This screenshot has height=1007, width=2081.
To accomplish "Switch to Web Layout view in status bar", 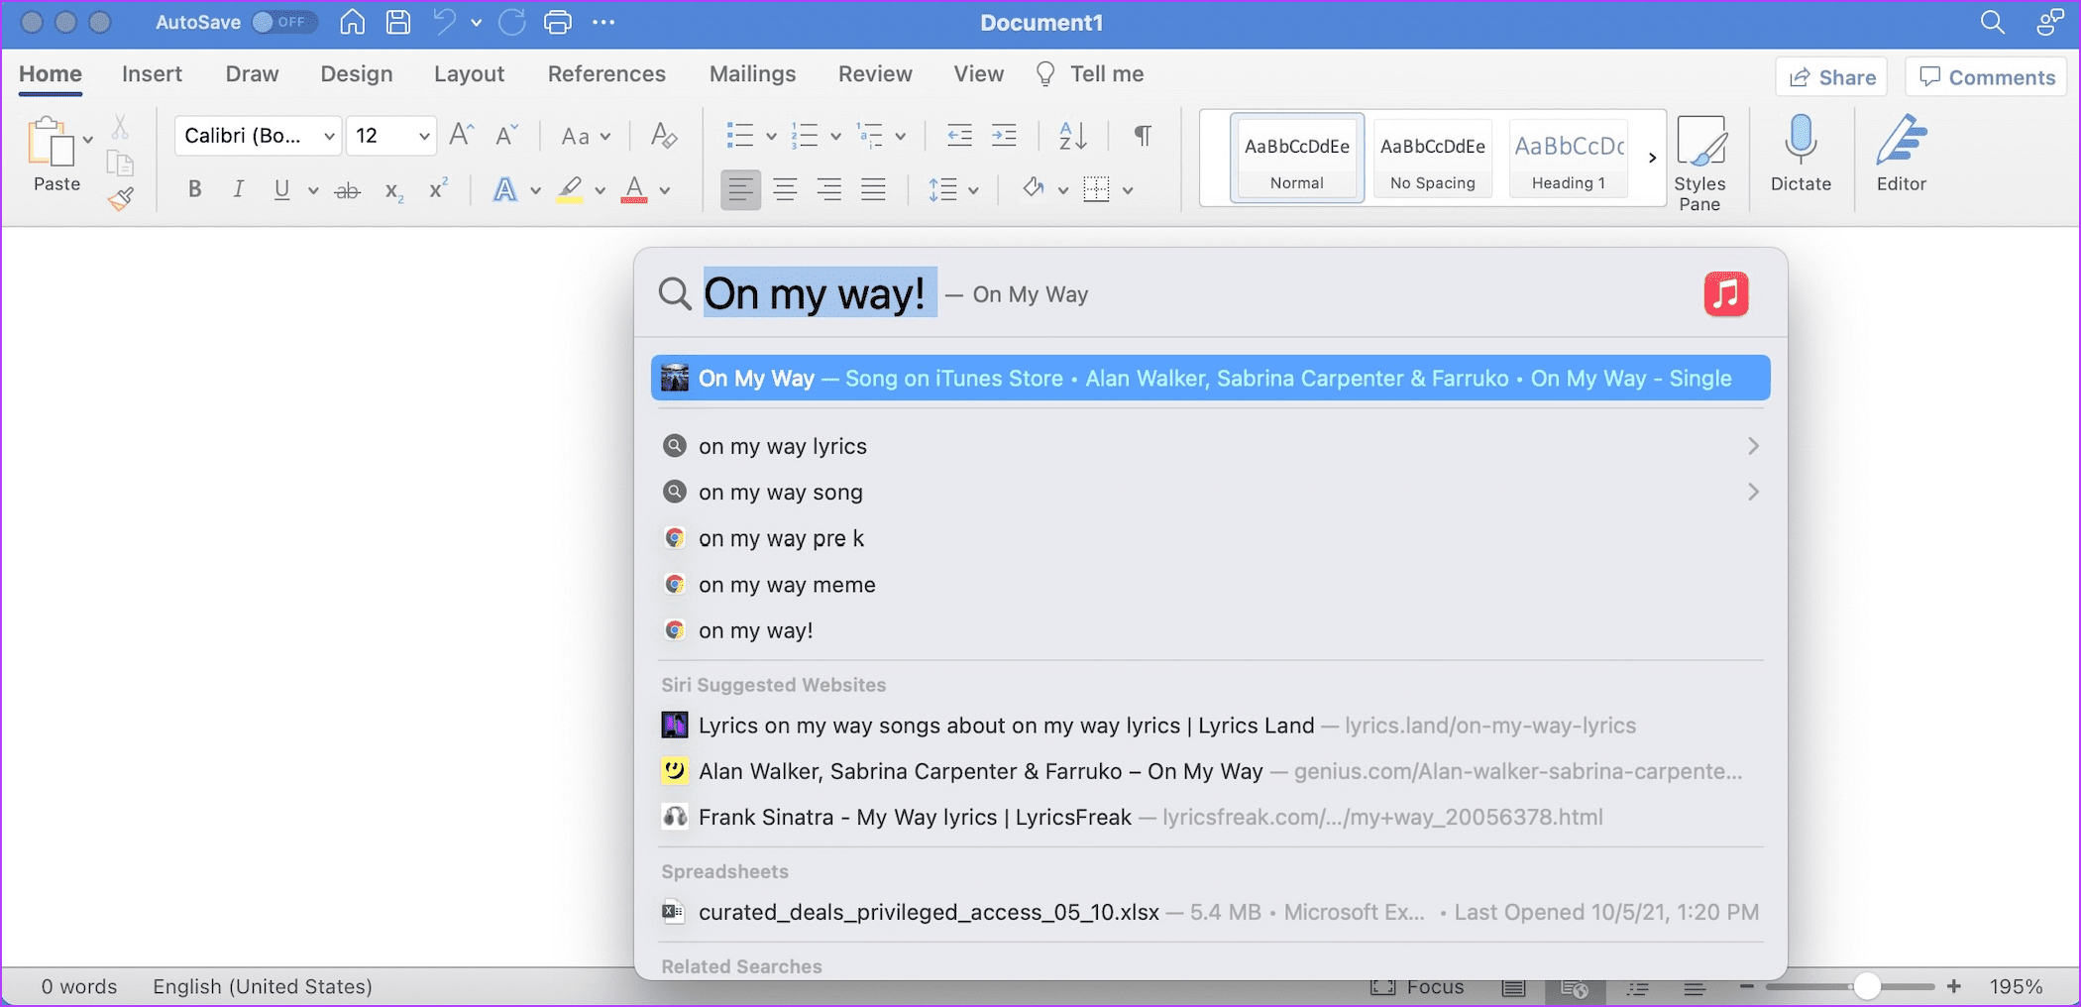I will [1575, 987].
